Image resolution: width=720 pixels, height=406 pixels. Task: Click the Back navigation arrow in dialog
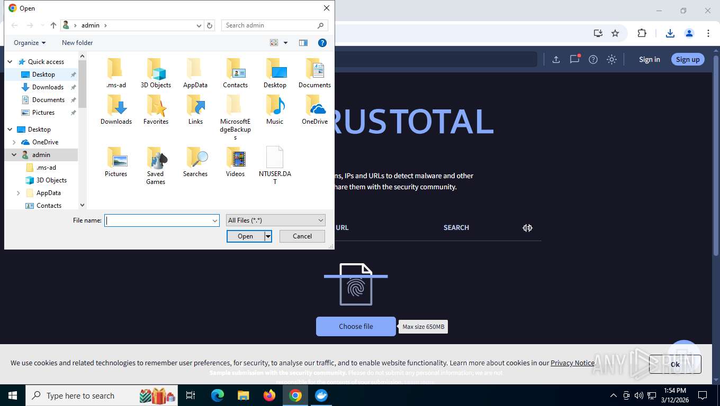tap(14, 25)
